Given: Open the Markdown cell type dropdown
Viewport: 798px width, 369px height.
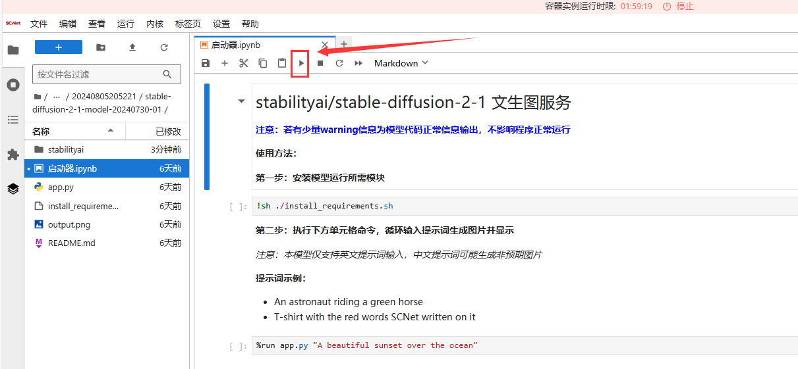Looking at the screenshot, I should [401, 63].
